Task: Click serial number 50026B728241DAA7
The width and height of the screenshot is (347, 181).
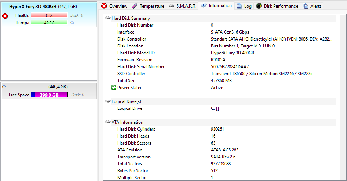Action: pyautogui.click(x=230, y=67)
